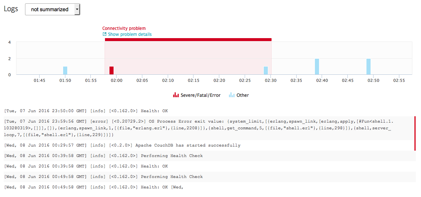Click the Connectivity problem label
Image resolution: width=421 pixels, height=197 pixels.
point(124,28)
